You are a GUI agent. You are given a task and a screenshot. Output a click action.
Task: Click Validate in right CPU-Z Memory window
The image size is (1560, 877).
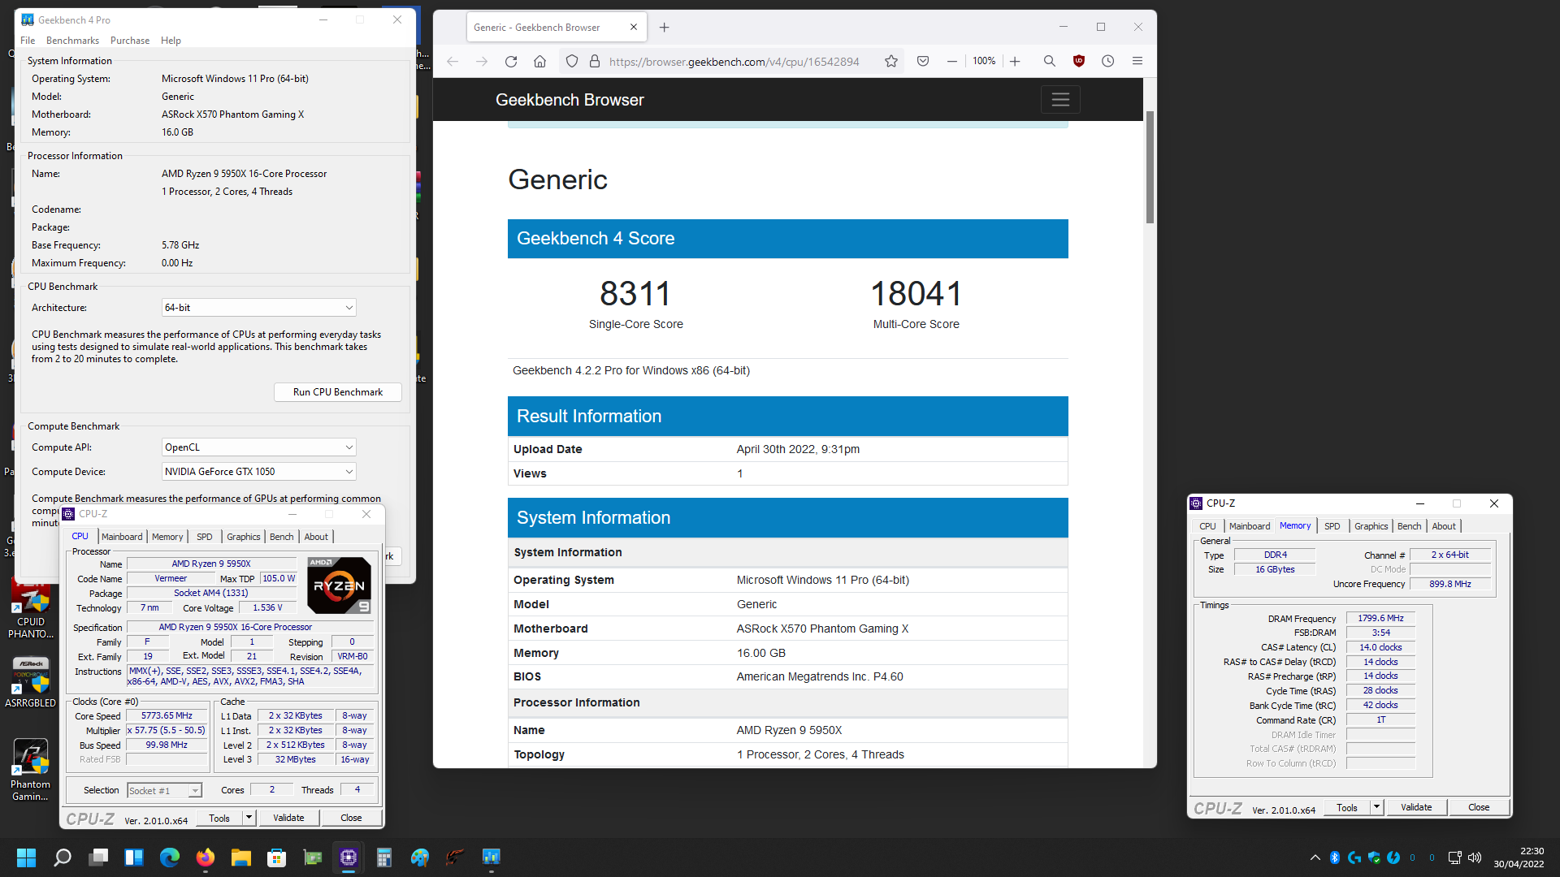click(1416, 807)
